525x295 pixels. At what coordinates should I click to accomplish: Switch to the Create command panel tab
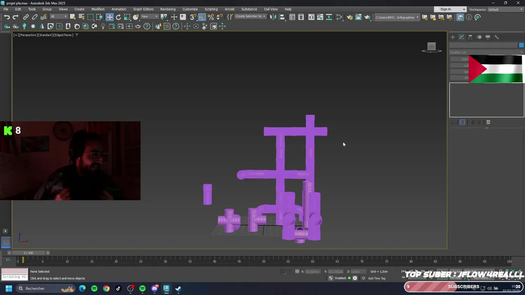coord(453,37)
